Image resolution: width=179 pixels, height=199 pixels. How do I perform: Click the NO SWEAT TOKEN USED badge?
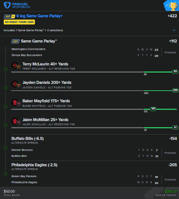pos(19,22)
